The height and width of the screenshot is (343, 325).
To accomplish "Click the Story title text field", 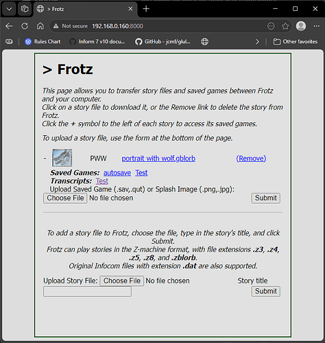I will tap(87, 292).
